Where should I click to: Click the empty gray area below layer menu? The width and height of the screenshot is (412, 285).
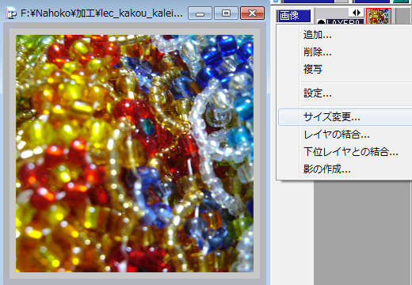point(363,233)
